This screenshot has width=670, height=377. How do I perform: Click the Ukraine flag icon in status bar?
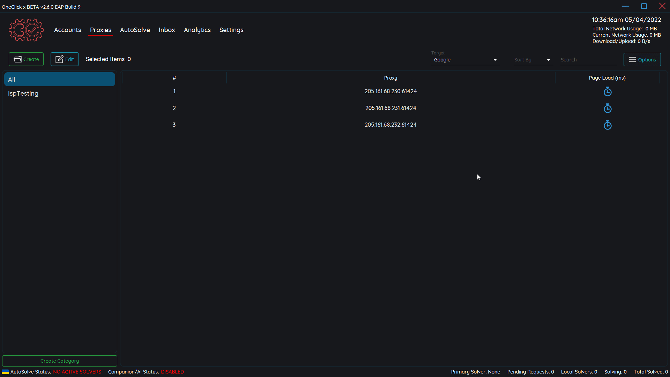pyautogui.click(x=5, y=372)
